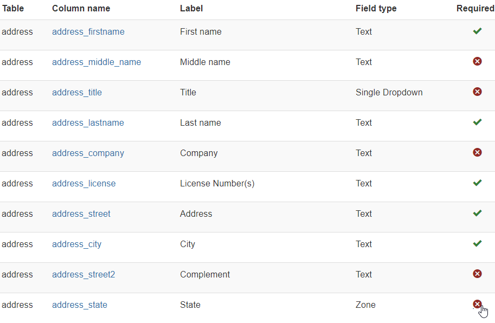Screen dimensions: 495x323
Task: Open the address_license field
Action: [x=84, y=184]
